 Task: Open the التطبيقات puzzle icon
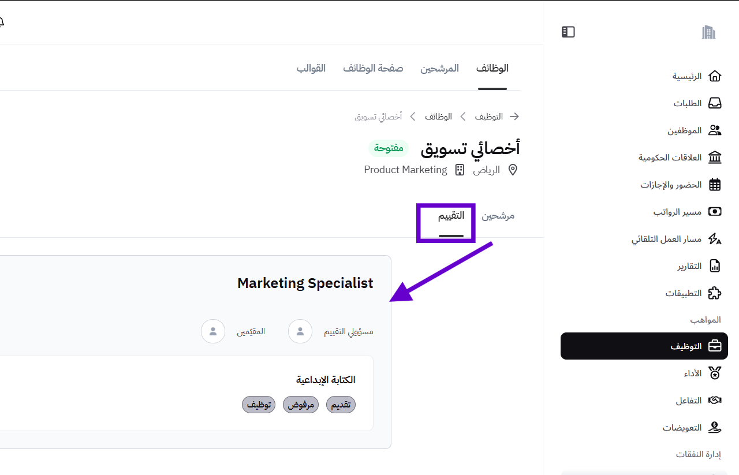(x=715, y=293)
